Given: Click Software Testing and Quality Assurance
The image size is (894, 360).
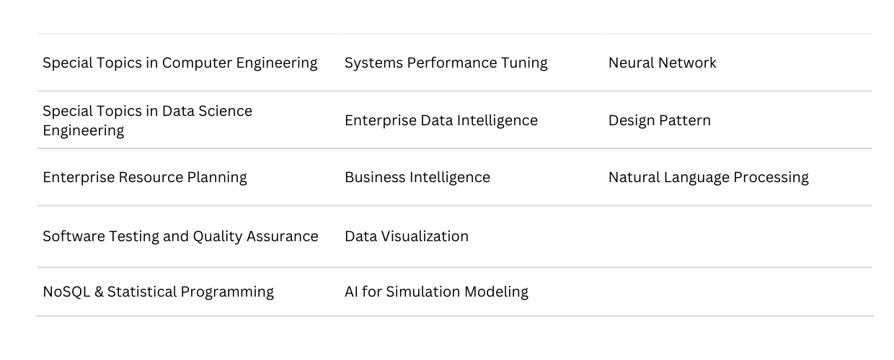Looking at the screenshot, I should tap(180, 236).
